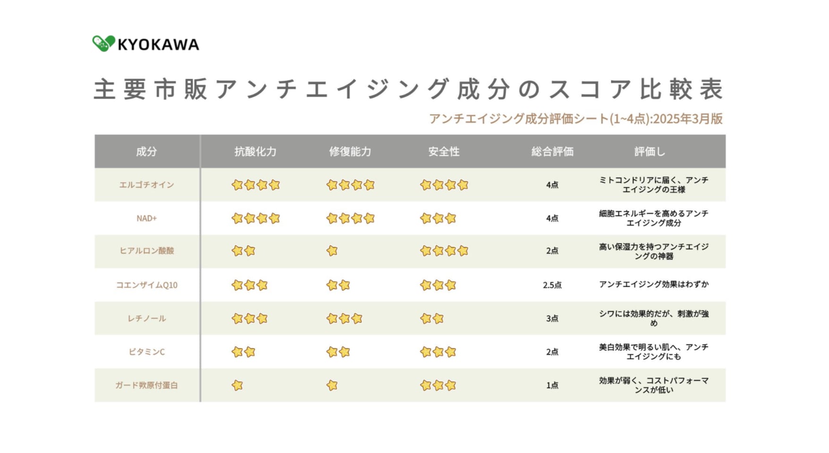The height and width of the screenshot is (453, 829).
Task: Click the NAD+ 修復能力 star rating
Action: [350, 218]
